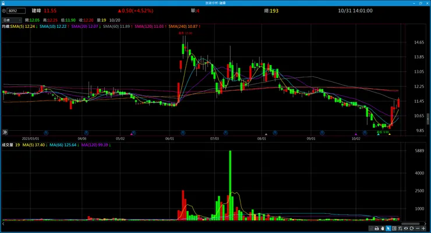
Task: Select the hand pan tool
Action: pos(382,228)
